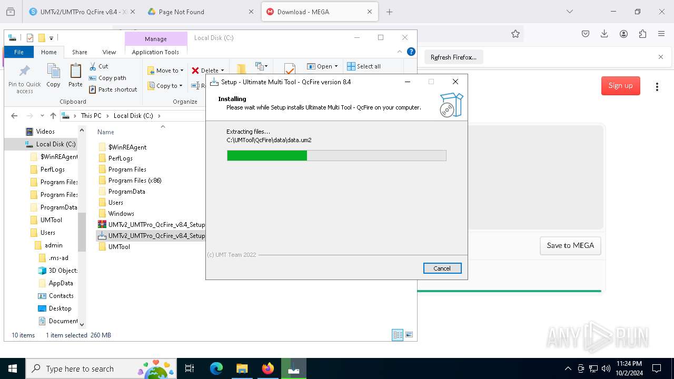
Task: Click Pin to Quick access icon
Action: coord(24,71)
